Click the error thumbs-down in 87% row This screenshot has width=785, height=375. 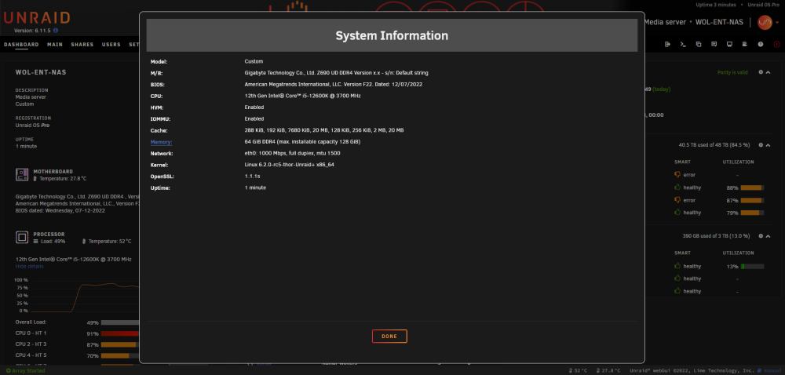coord(677,200)
